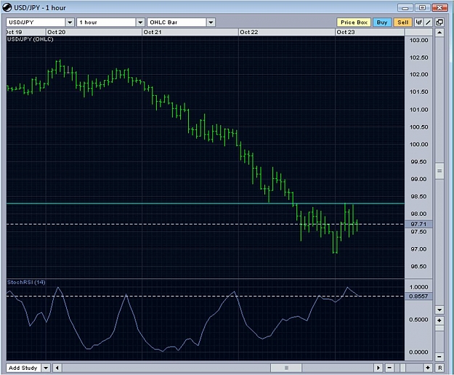Close the USD/JPY chart window

439,8
